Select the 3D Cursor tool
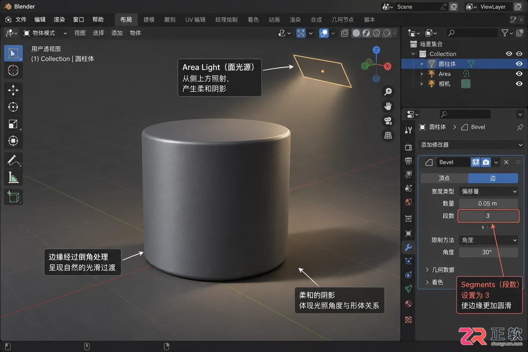This screenshot has height=352, width=528. click(14, 70)
